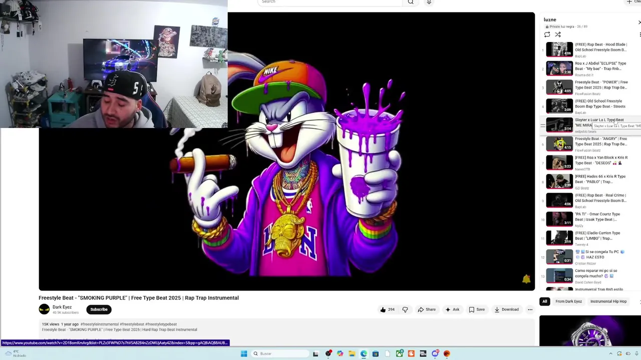This screenshot has width=641, height=360.
Task: Click the #freestylebeat hashtag
Action: coord(132,324)
